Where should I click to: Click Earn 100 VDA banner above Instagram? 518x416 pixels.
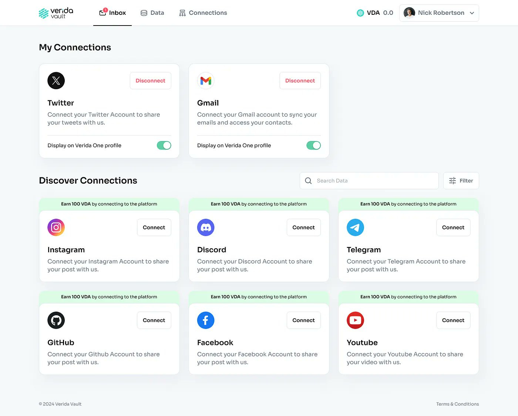(x=109, y=204)
